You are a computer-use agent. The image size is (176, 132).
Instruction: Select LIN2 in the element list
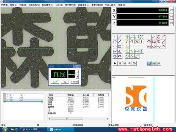pos(23,100)
